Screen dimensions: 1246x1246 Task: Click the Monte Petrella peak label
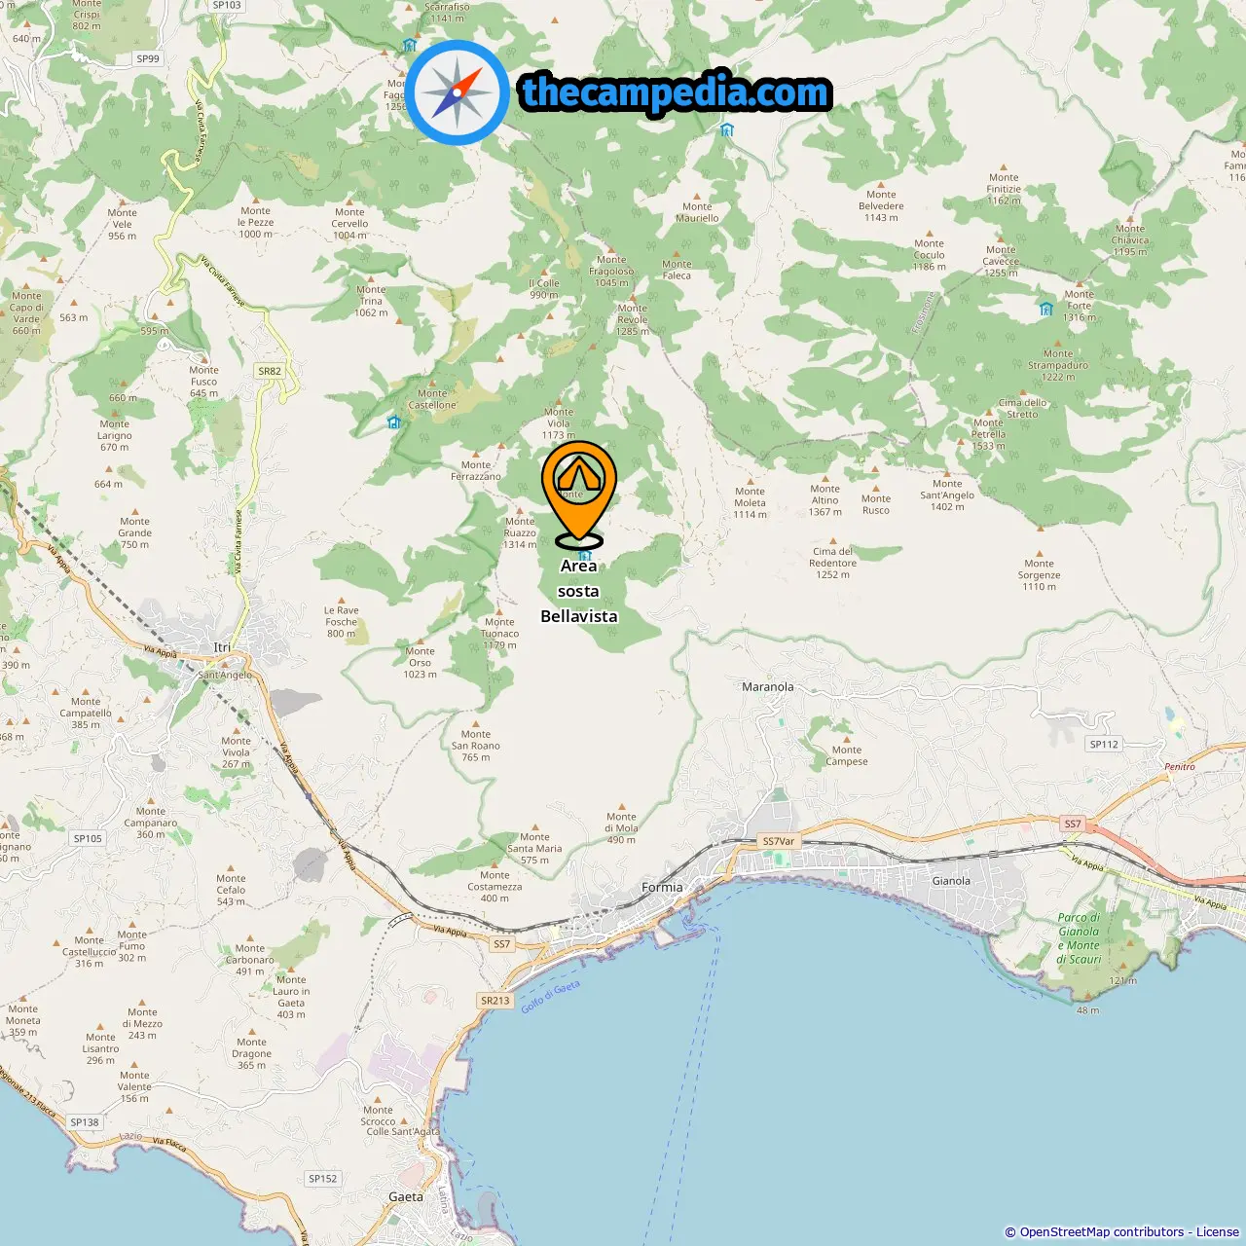pos(988,434)
